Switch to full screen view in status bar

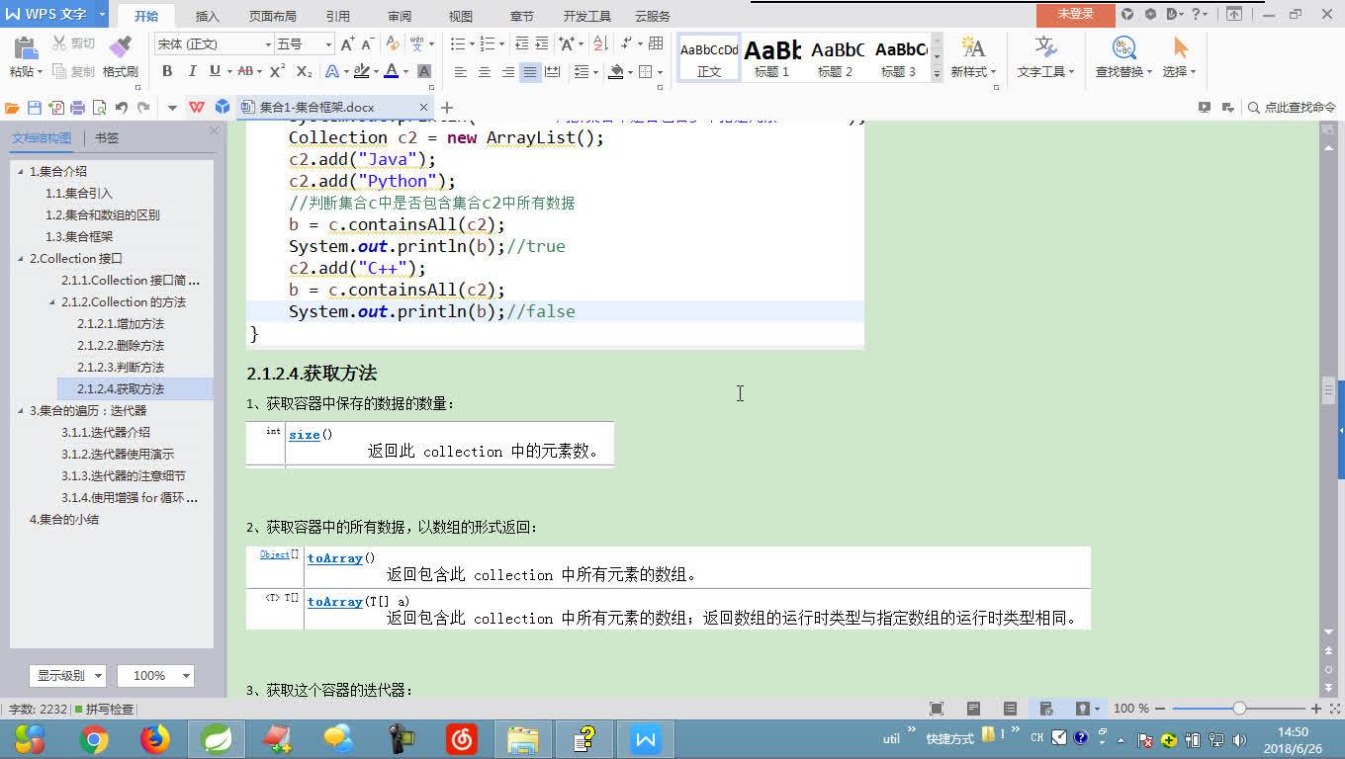(937, 709)
